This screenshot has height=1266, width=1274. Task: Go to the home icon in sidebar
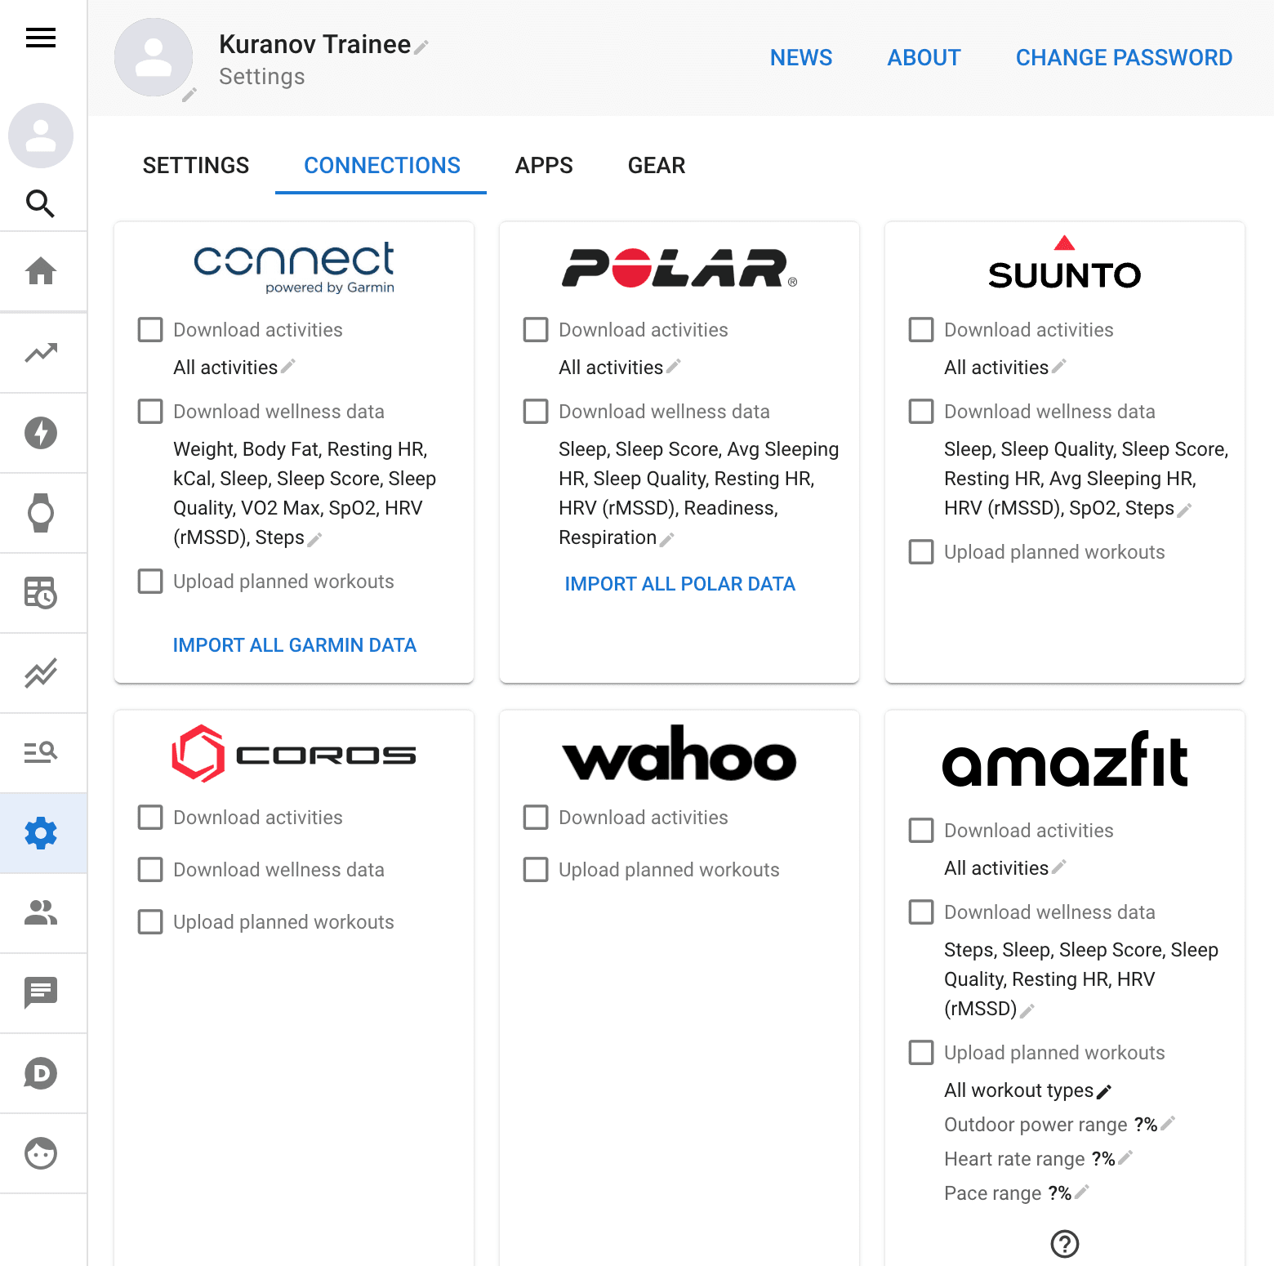41,271
